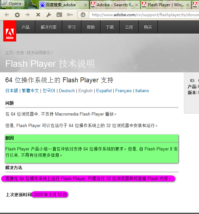
Task: Open the 产品 menu
Action: coord(26,27)
